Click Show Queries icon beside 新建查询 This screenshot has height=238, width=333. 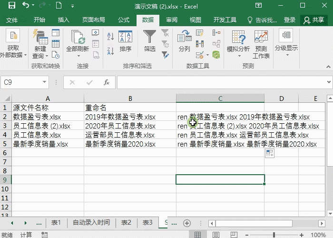pyautogui.click(x=56, y=33)
